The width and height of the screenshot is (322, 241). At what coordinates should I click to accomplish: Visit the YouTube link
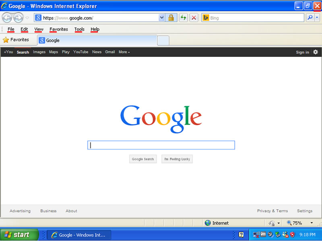[x=81, y=52]
